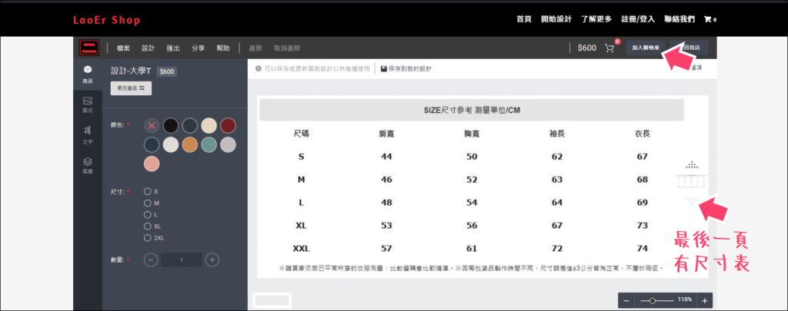Open the 圖式 image panel icon

click(87, 104)
